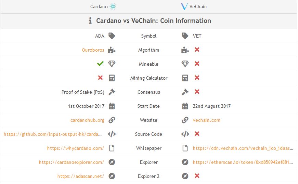The image size is (298, 184).
Task: Click the chain link icon beside cardanohub.org
Action: click(x=112, y=120)
